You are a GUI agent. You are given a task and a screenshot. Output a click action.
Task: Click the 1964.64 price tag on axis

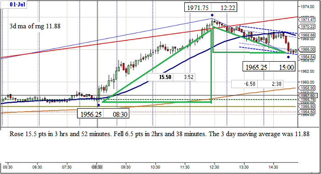[x=307, y=57]
